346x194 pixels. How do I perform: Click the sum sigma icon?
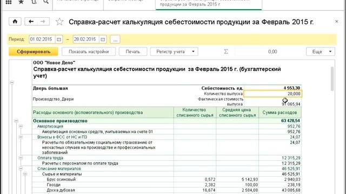click(x=226, y=52)
